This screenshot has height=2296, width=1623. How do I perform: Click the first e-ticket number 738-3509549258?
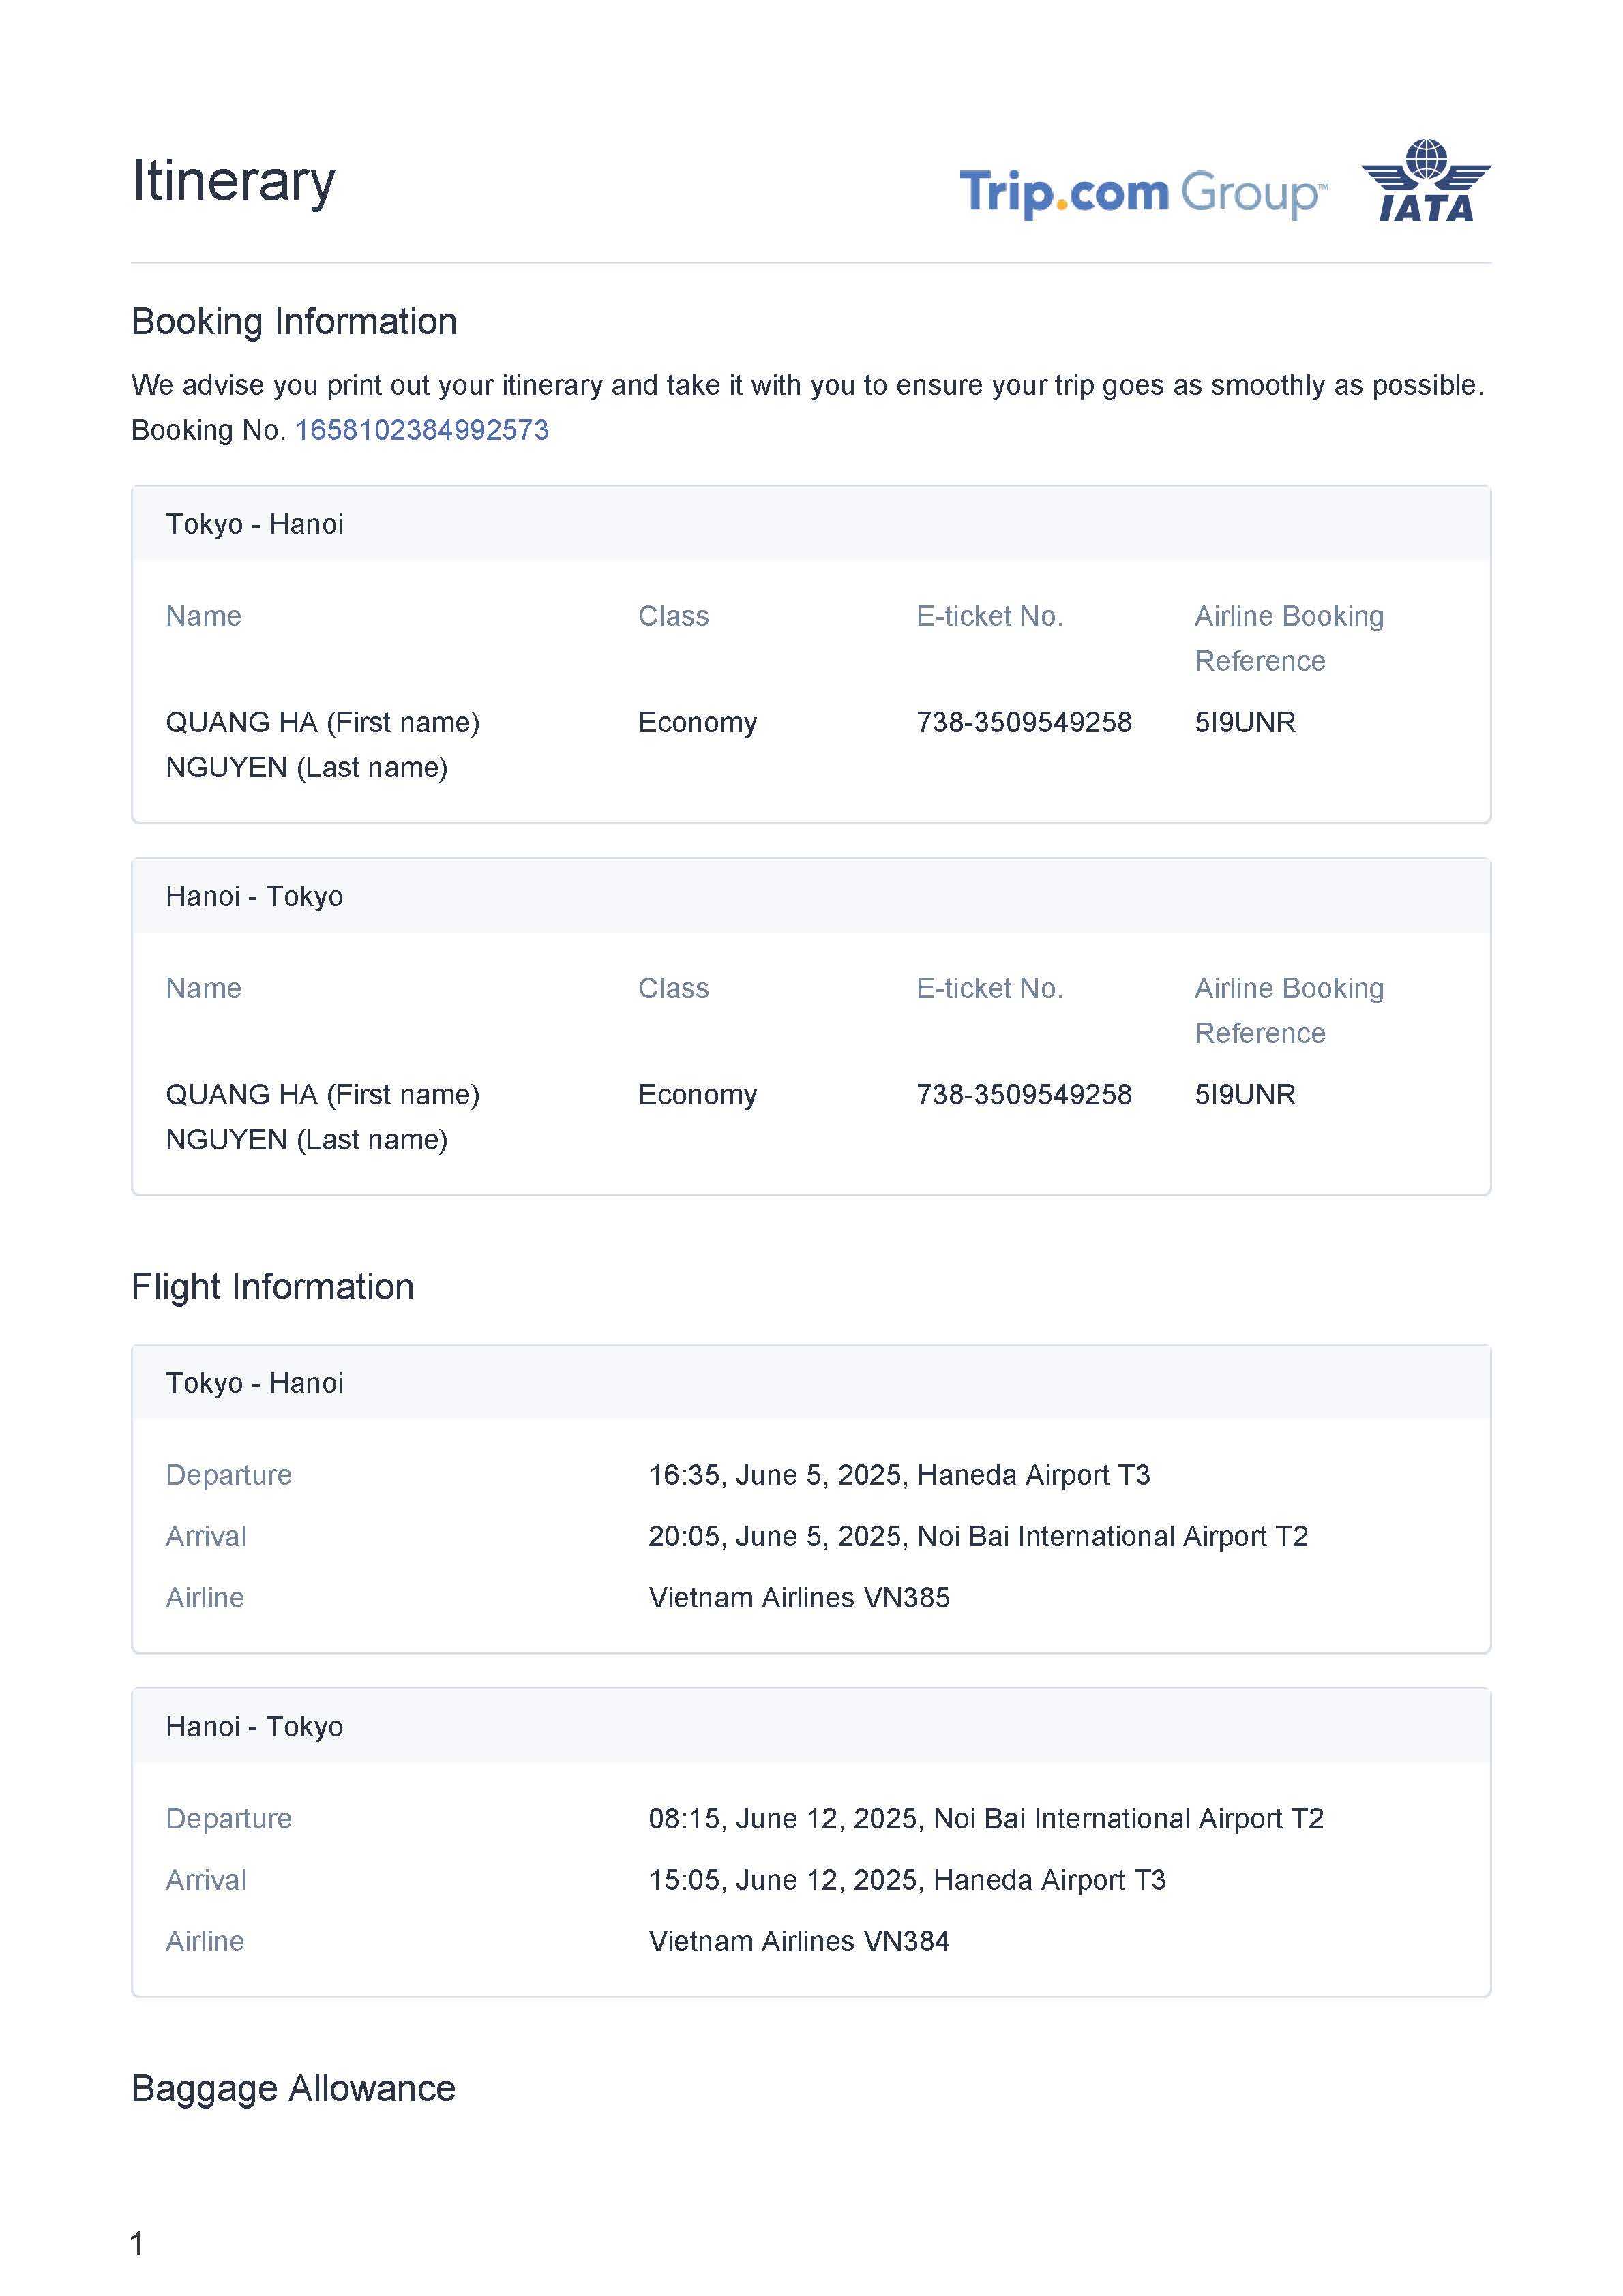tap(1024, 722)
